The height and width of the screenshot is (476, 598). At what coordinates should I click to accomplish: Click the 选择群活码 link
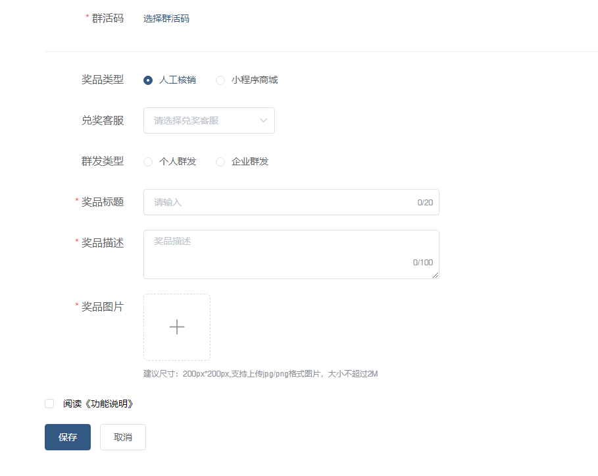pyautogui.click(x=166, y=19)
